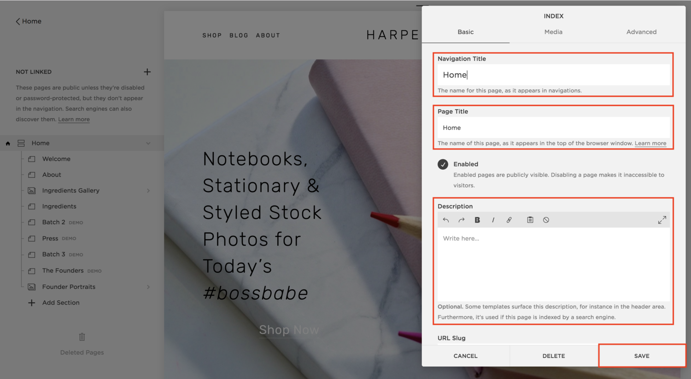Screen dimensions: 691x379
Task: Click Add Section label
Action: point(61,303)
